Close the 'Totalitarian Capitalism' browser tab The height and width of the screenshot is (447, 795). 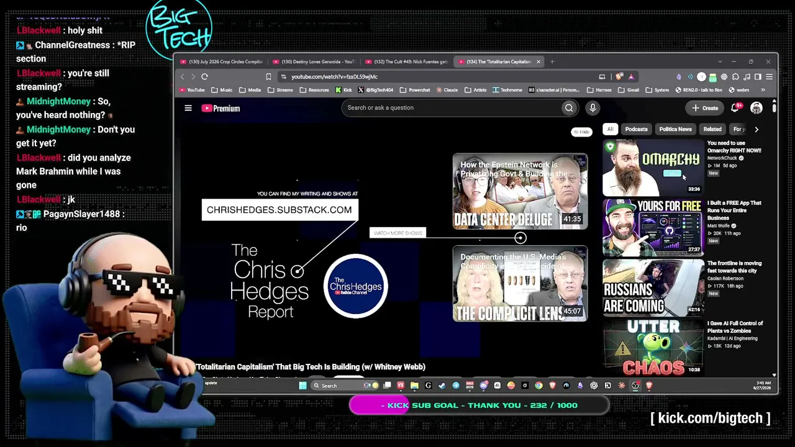[x=538, y=61]
